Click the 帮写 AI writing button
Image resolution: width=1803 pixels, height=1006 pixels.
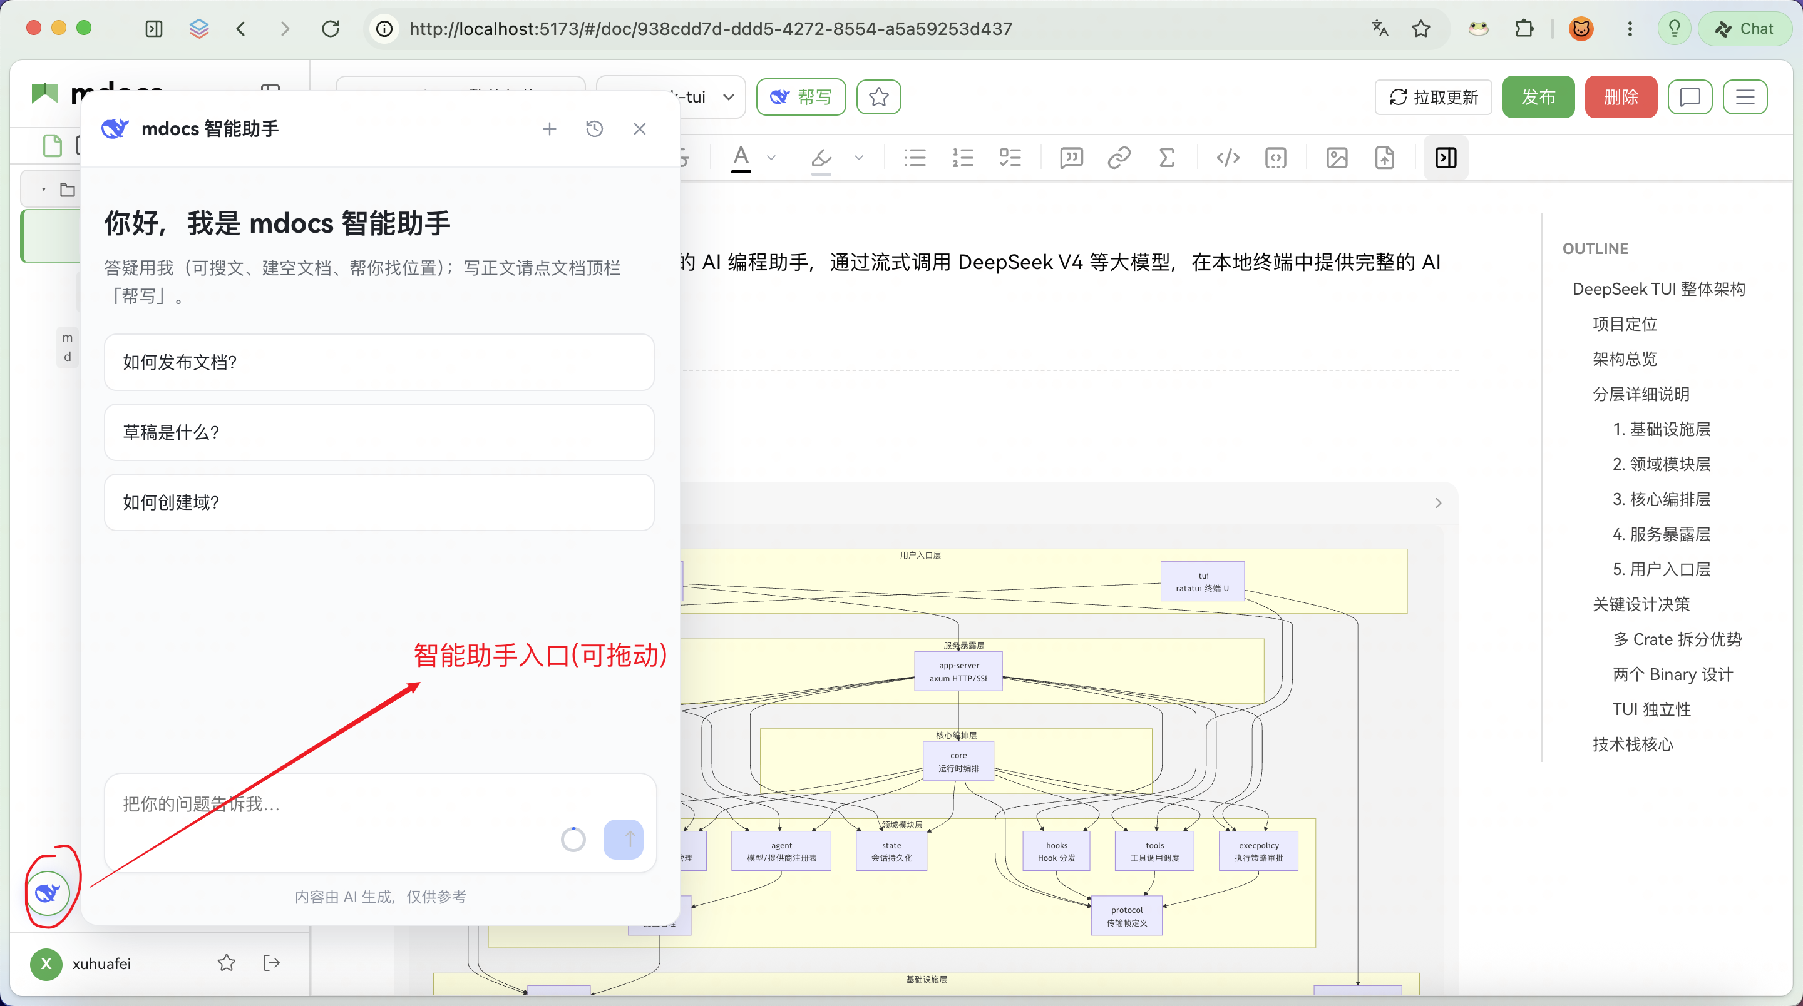pos(801,96)
